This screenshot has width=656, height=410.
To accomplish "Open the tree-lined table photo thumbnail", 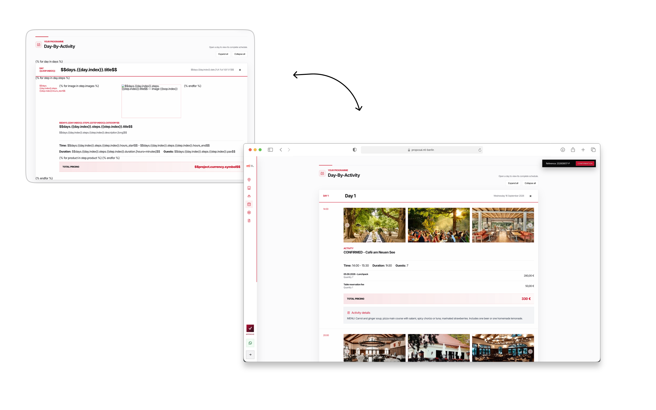I will [x=374, y=225].
